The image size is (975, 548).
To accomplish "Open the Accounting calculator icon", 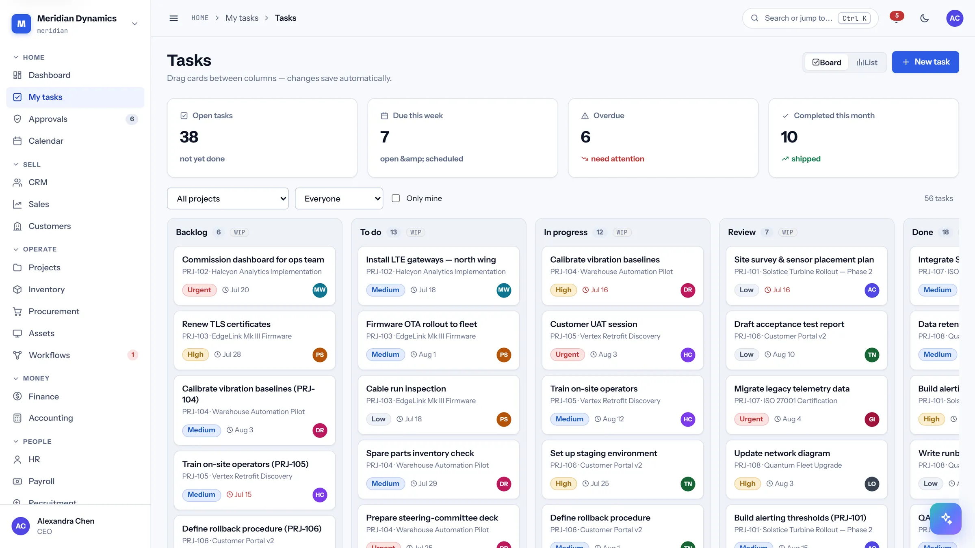I will (x=17, y=418).
